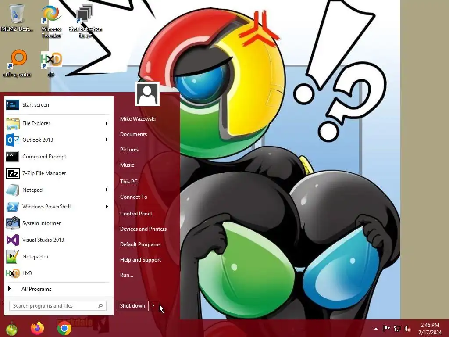Open Devices and Printers link

point(143,229)
